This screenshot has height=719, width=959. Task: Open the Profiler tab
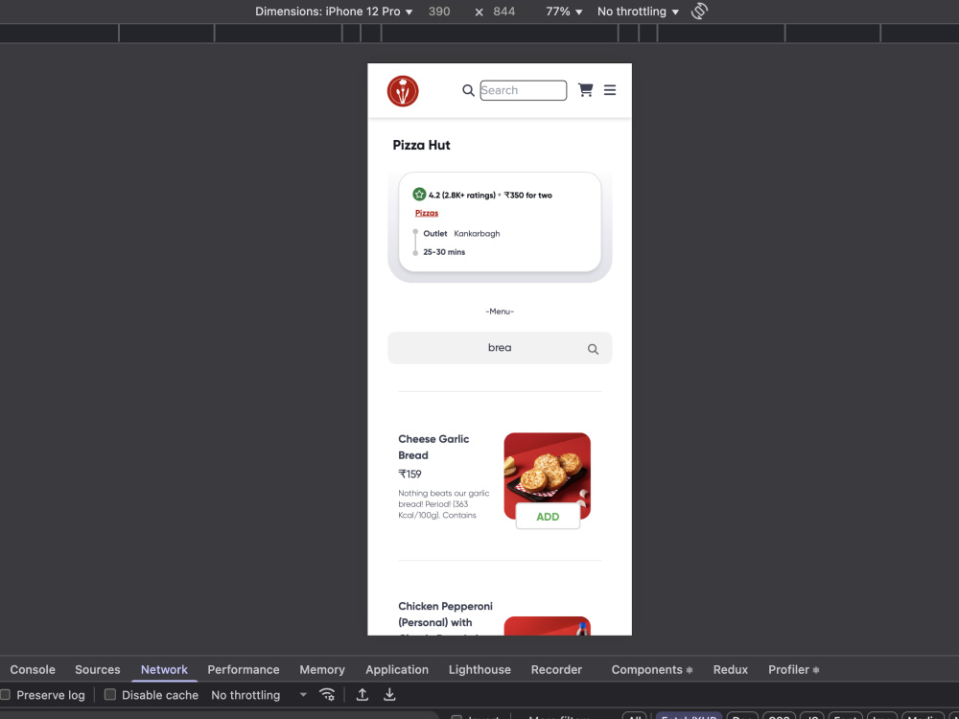794,669
